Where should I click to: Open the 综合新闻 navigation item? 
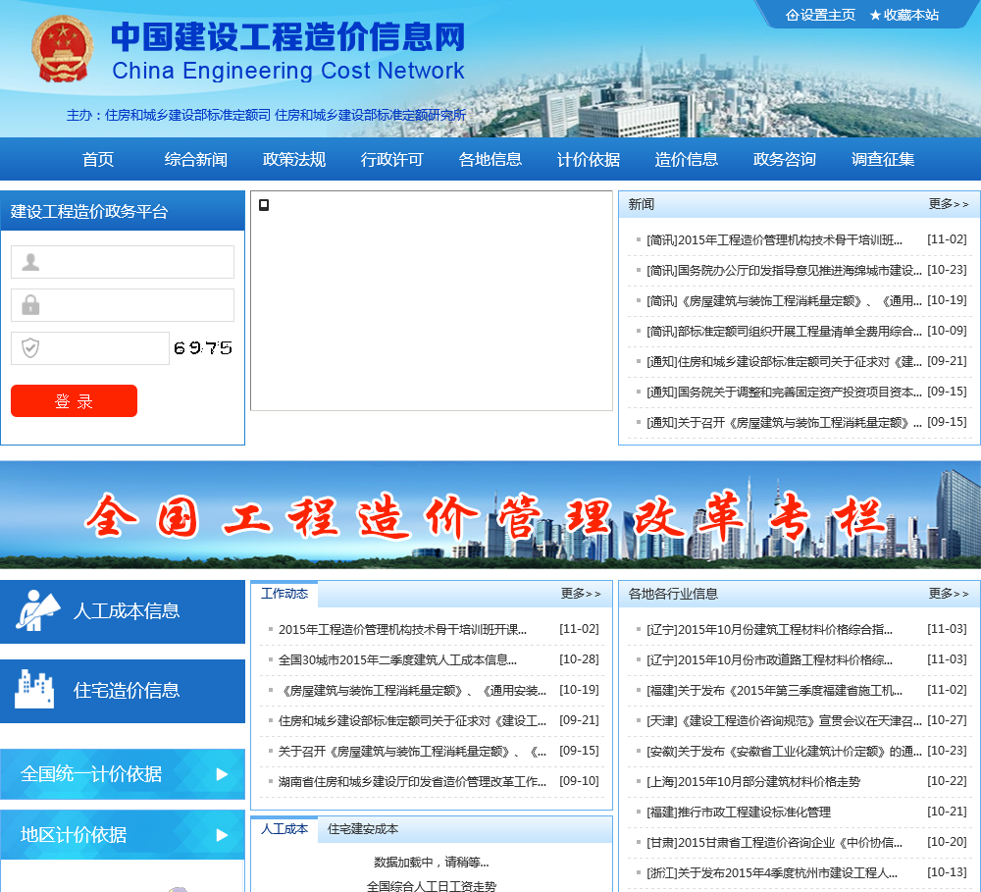click(196, 160)
